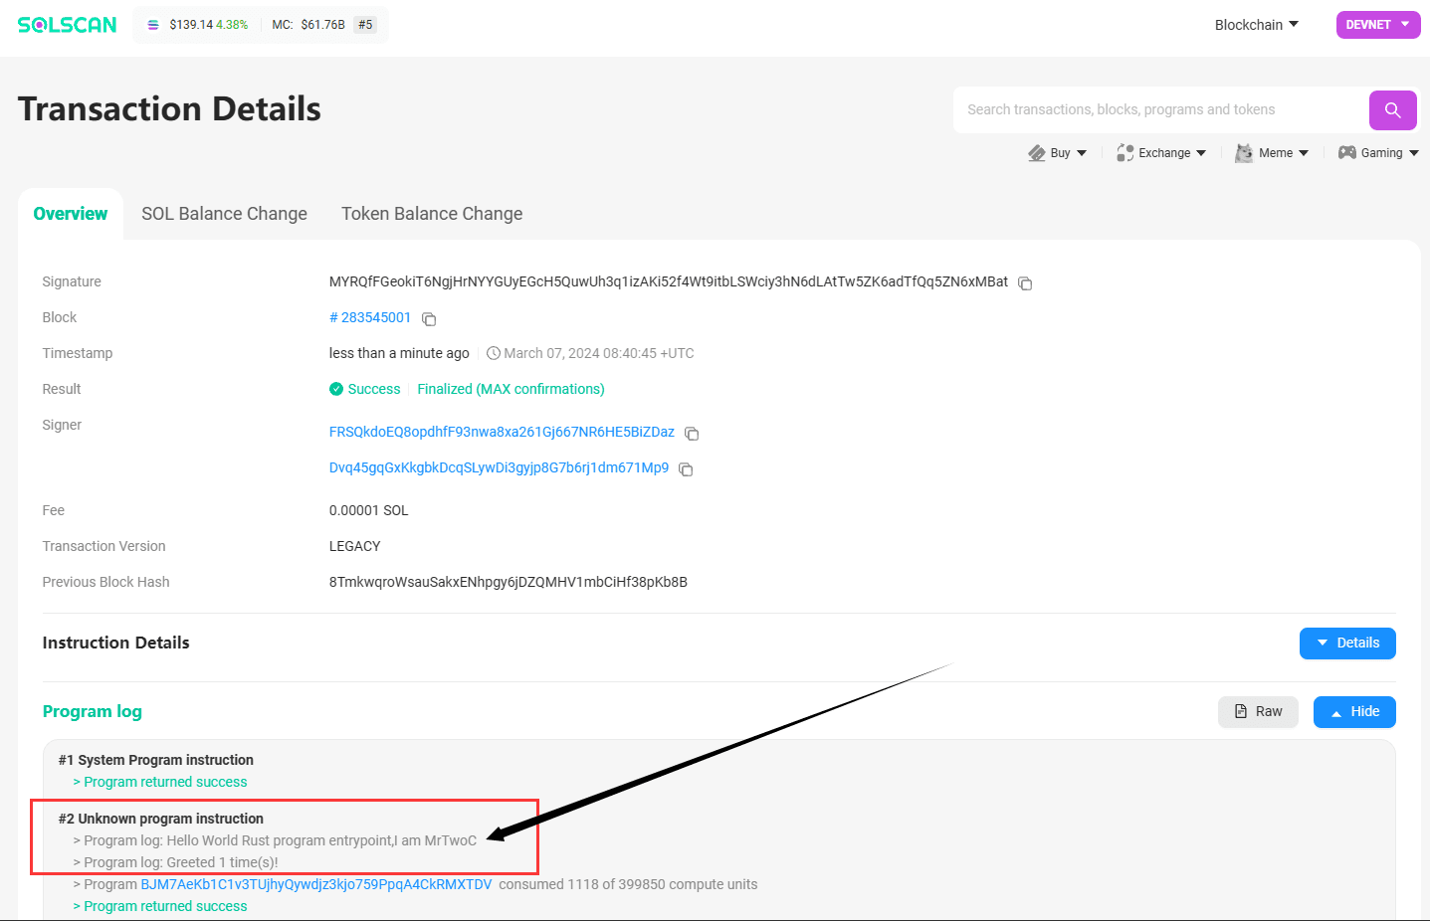This screenshot has height=921, width=1430.
Task: Copy the second signer address
Action: pyautogui.click(x=686, y=469)
